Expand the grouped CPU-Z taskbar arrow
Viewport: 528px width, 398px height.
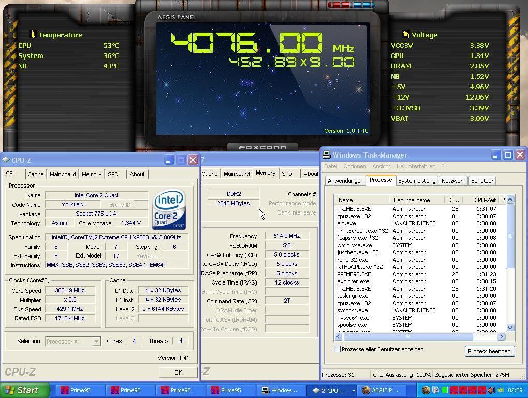[354, 391]
